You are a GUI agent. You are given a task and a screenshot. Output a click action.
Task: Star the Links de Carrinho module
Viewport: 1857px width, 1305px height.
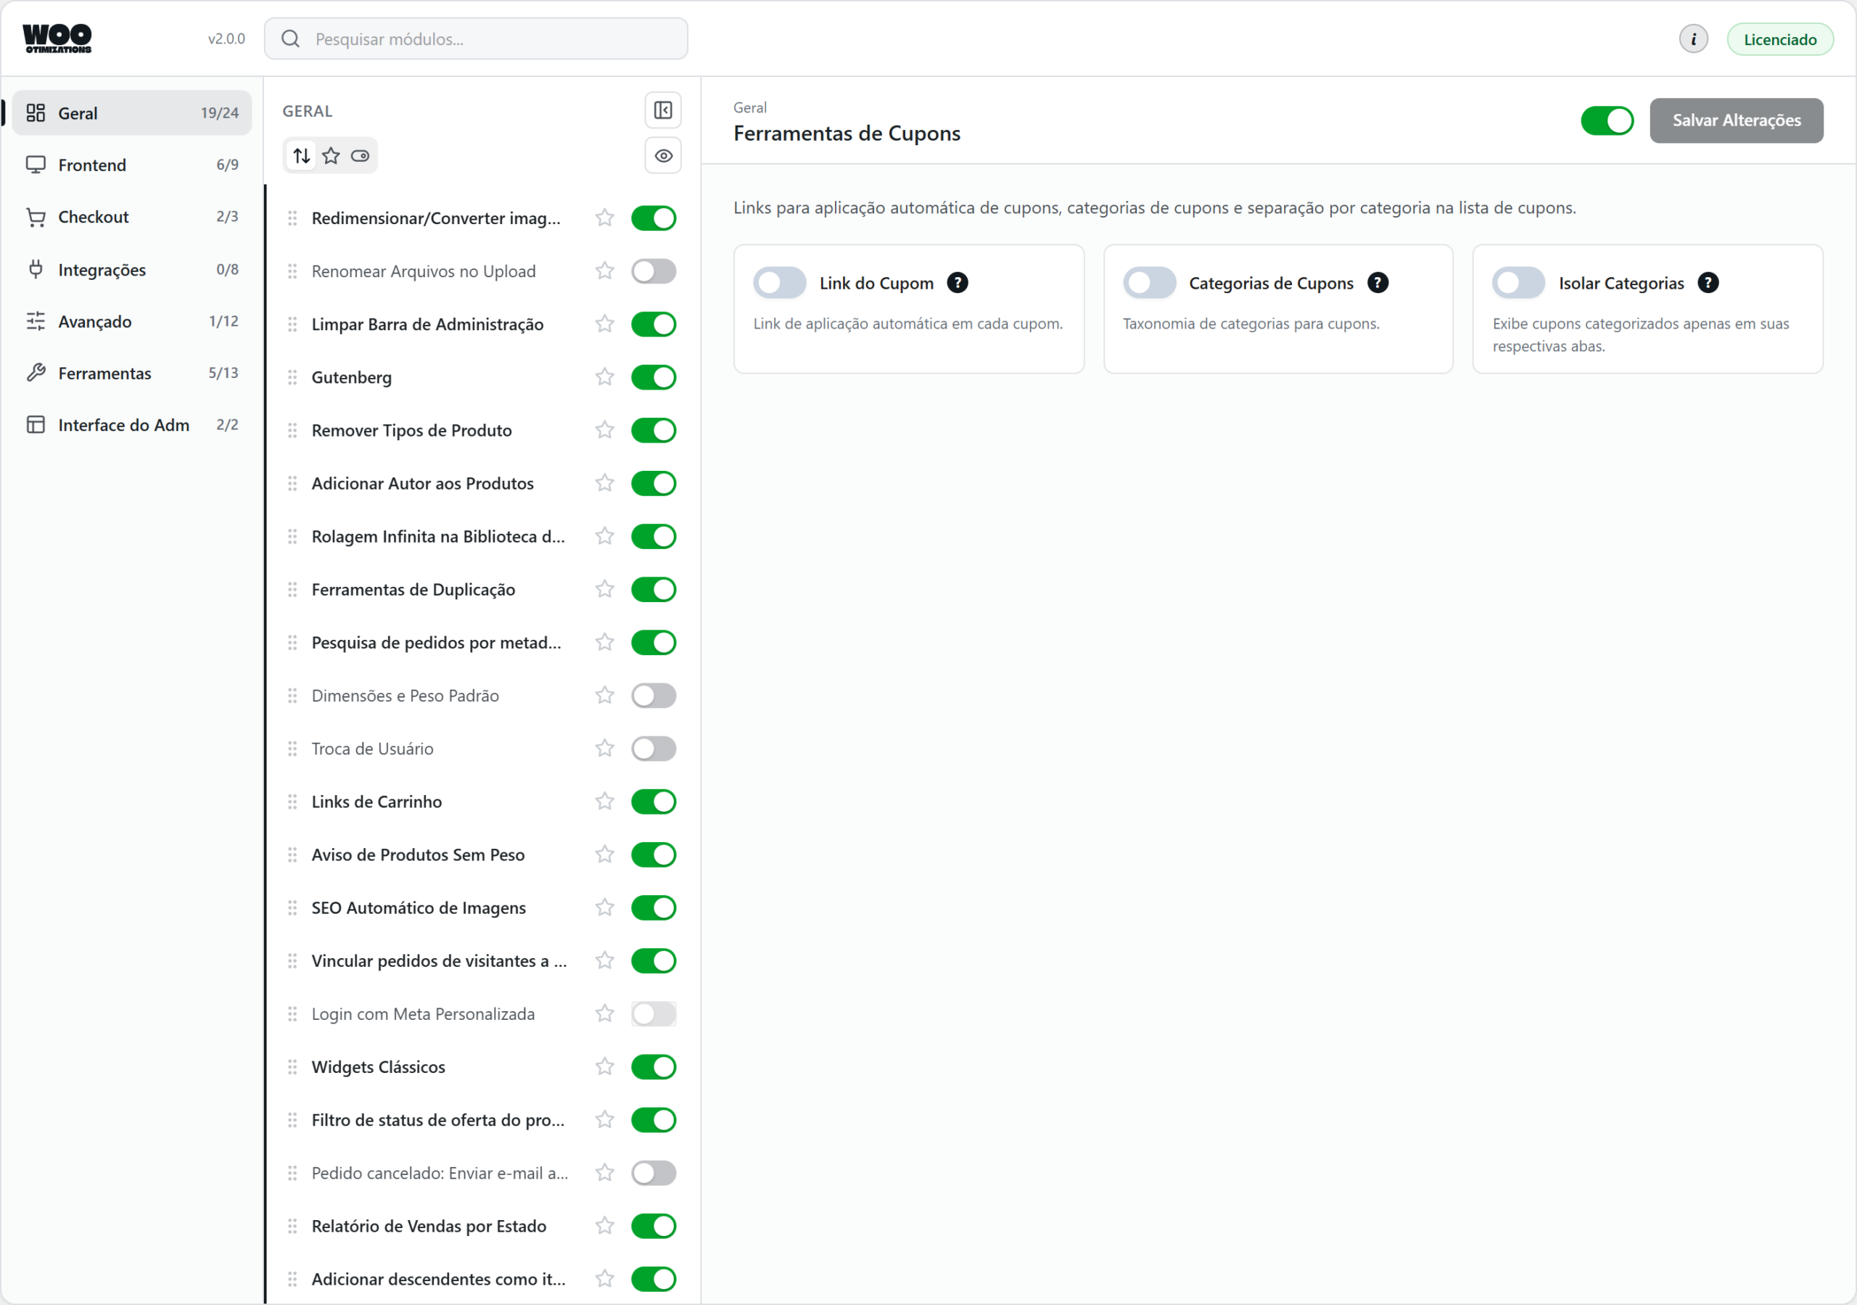(x=604, y=802)
